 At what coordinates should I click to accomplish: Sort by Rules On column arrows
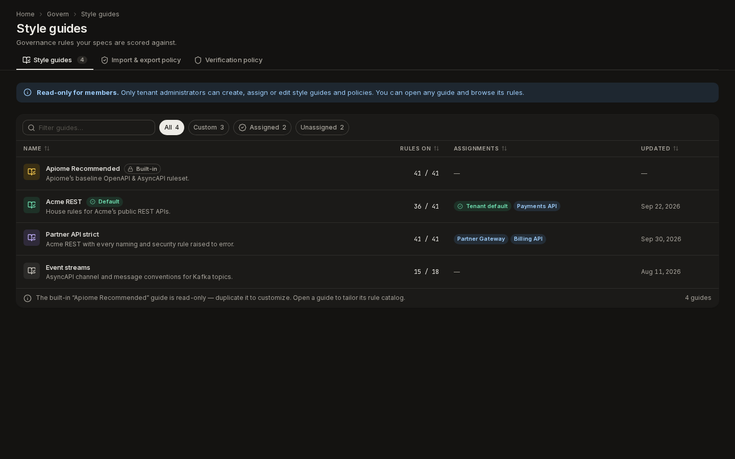tap(436, 148)
